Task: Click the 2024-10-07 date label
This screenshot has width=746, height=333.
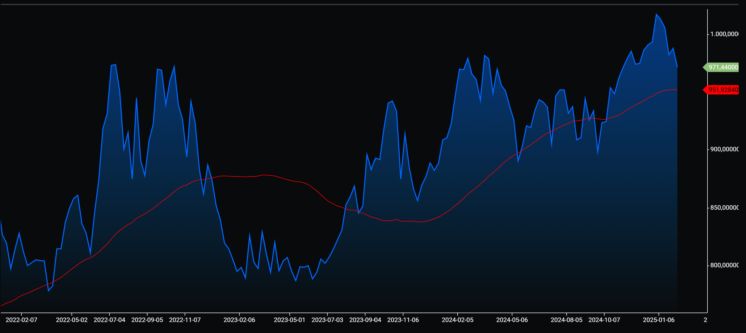Action: pyautogui.click(x=604, y=320)
